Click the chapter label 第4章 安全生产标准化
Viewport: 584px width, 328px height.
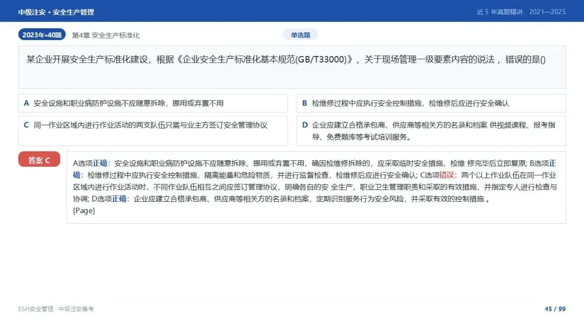pyautogui.click(x=106, y=35)
